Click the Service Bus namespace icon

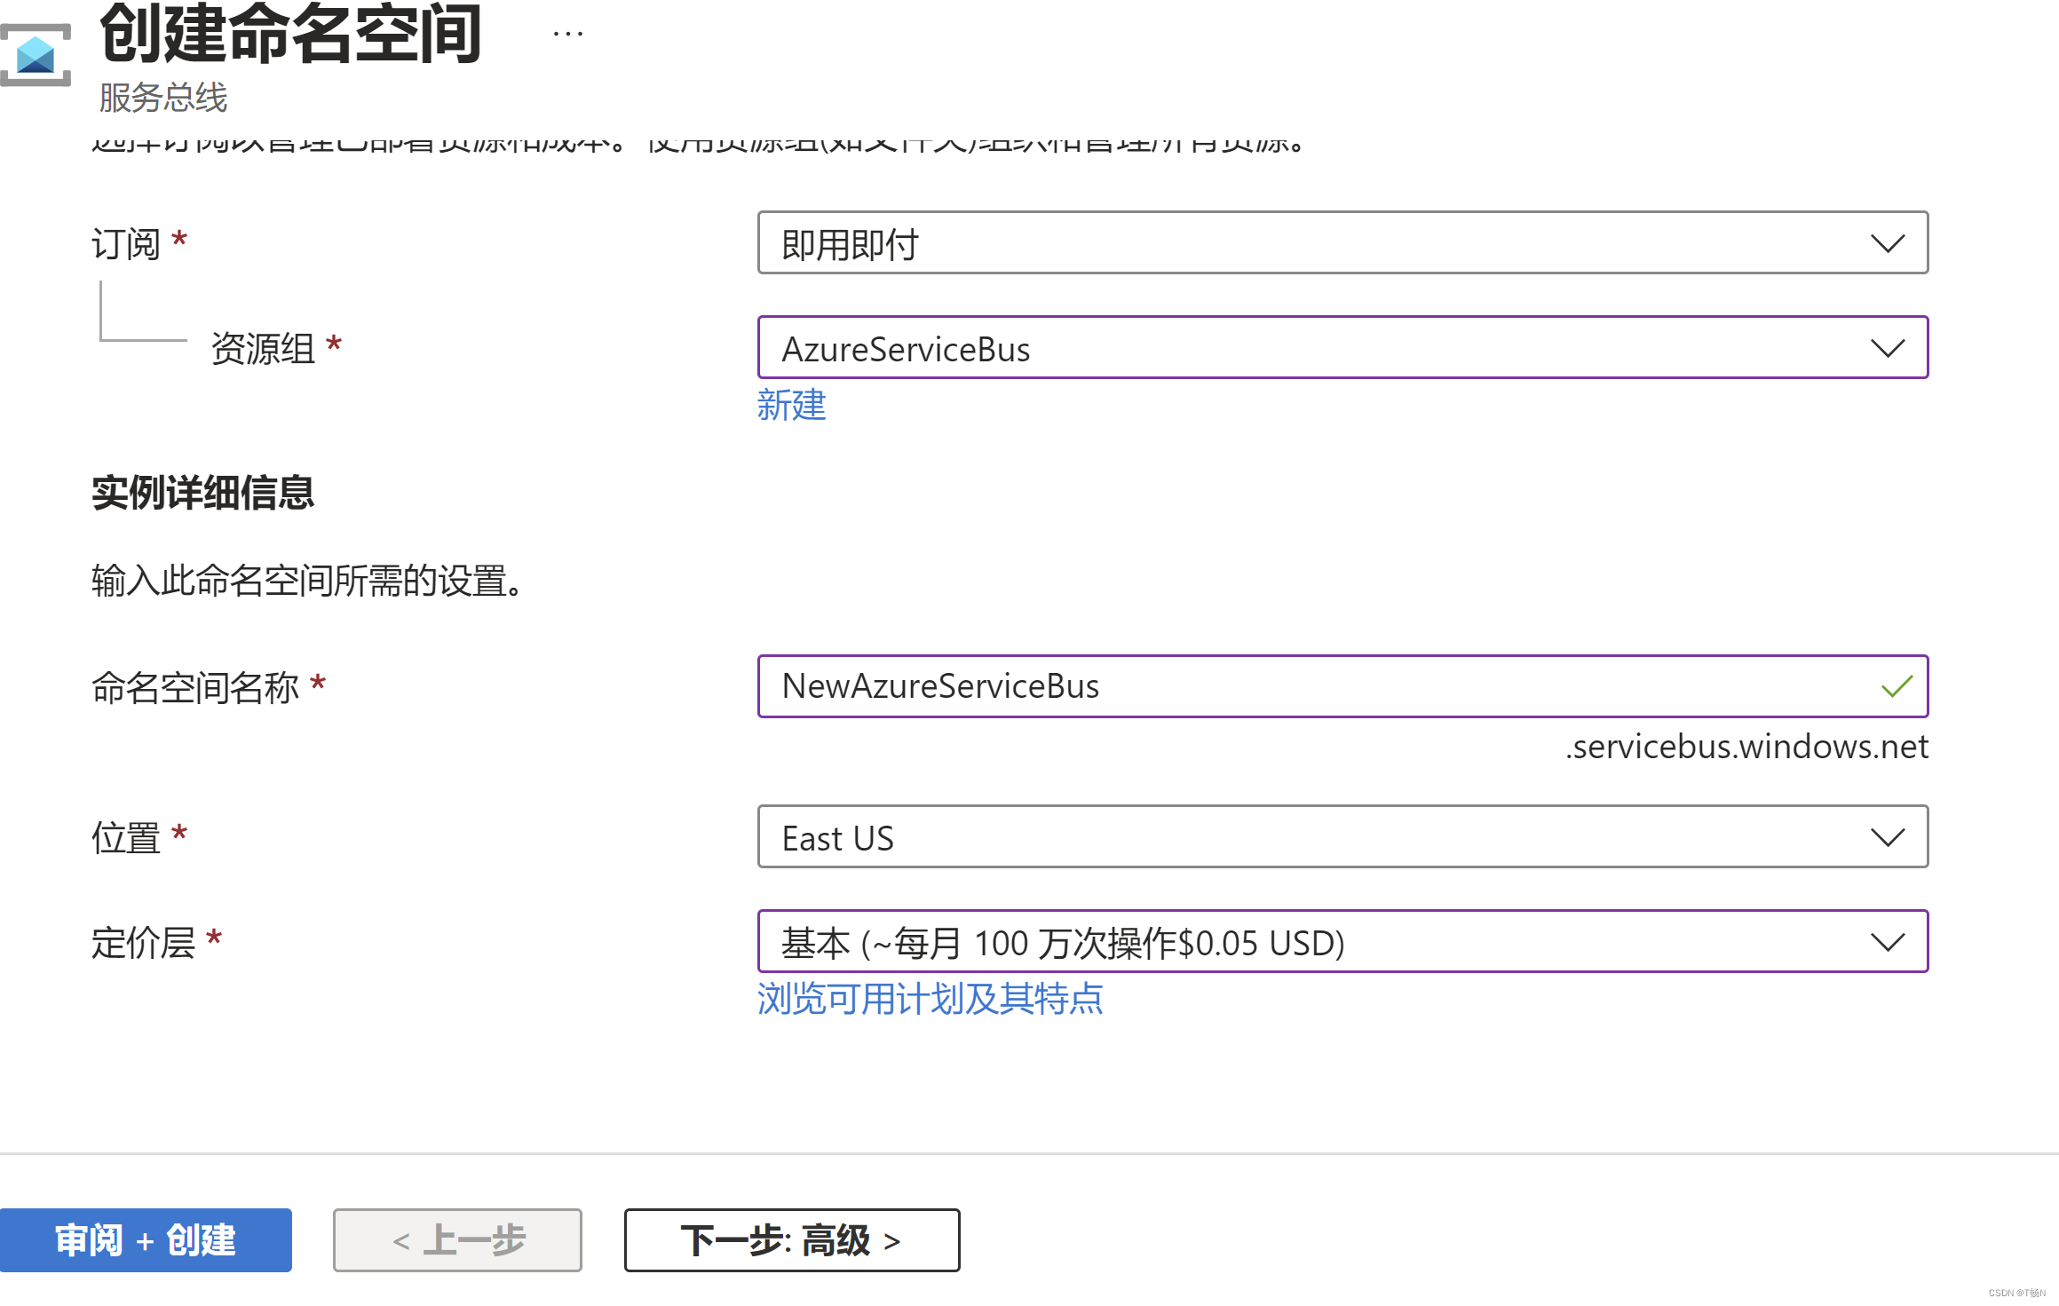(36, 55)
